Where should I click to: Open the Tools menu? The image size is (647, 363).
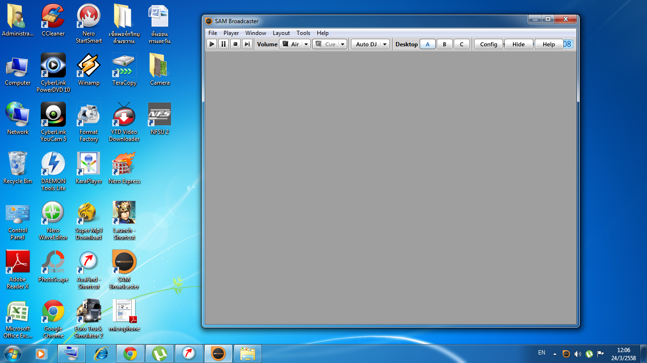[303, 33]
